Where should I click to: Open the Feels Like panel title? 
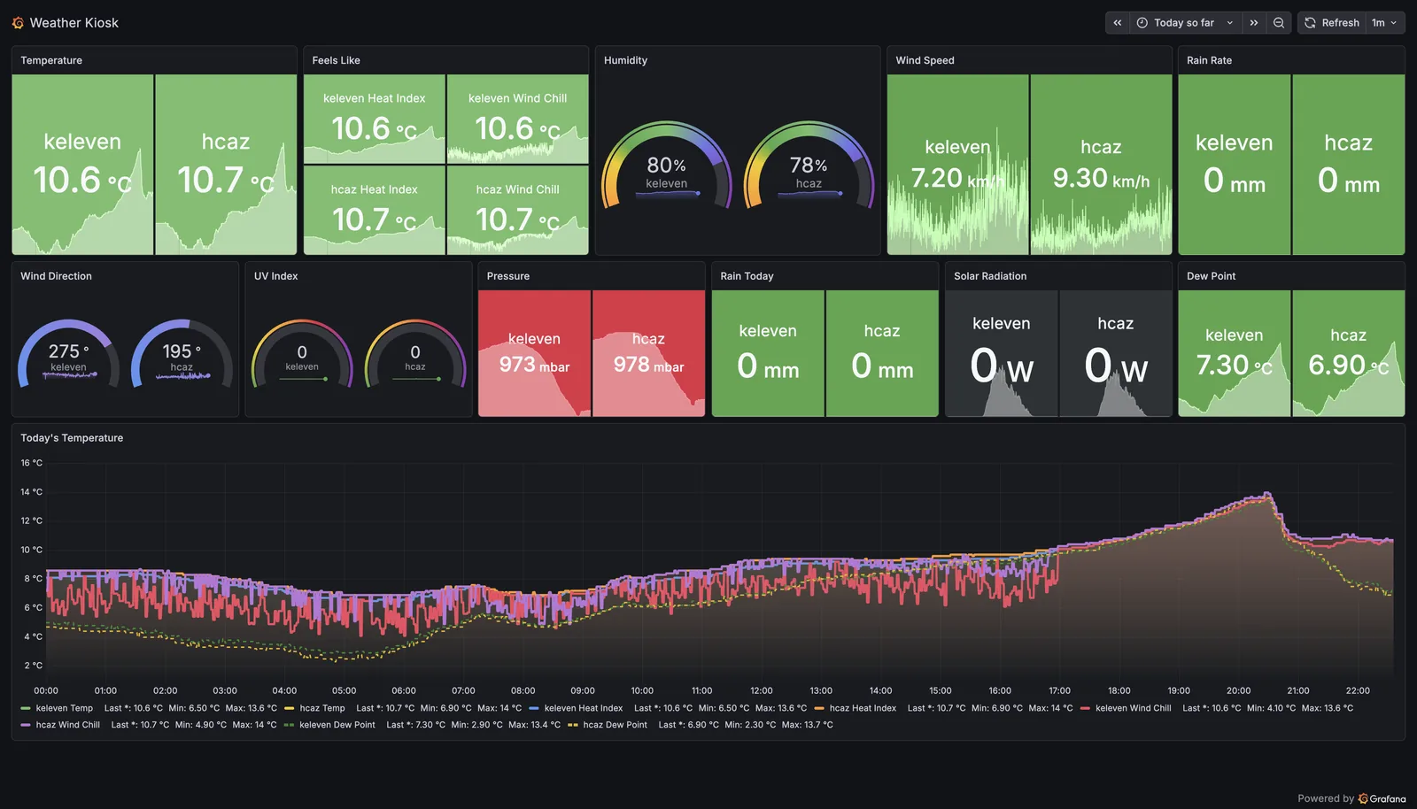click(x=336, y=60)
